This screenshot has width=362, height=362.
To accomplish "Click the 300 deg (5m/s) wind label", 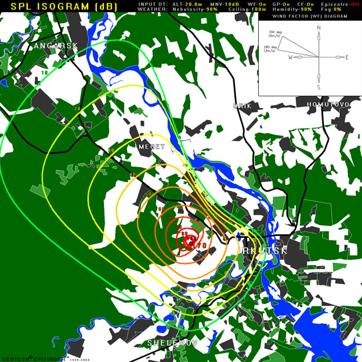I will coord(275,35).
